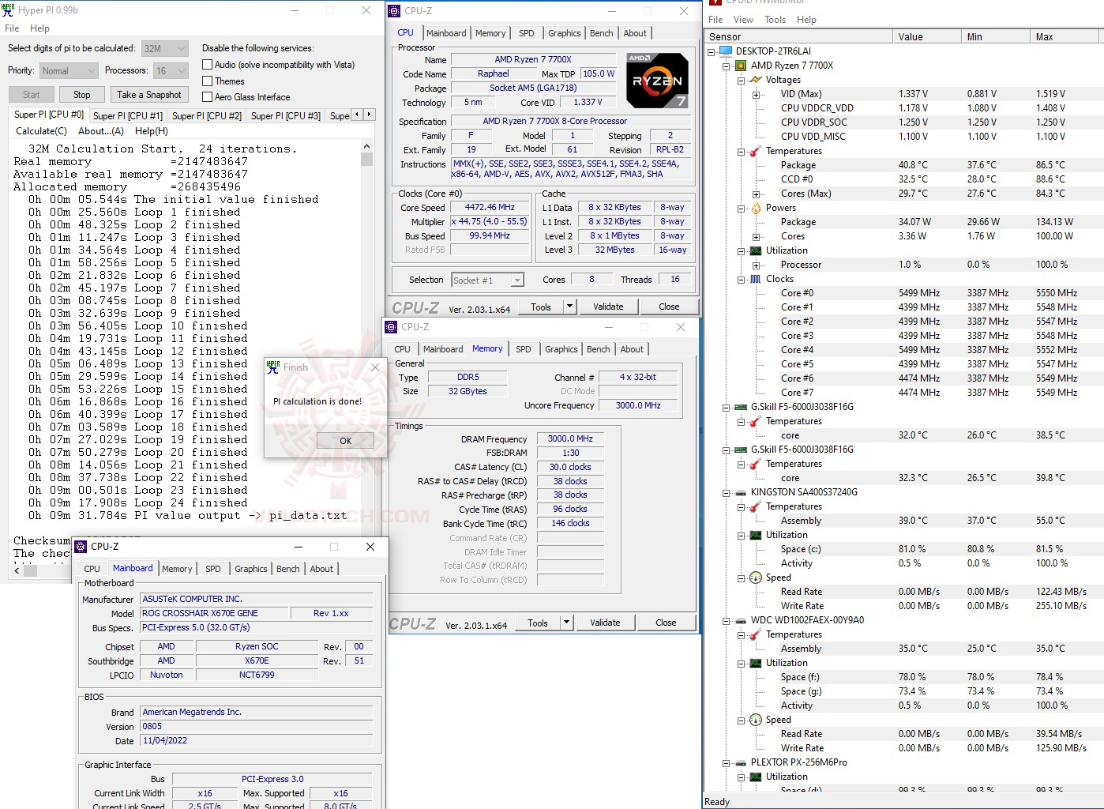Expand the VID (Max) voltage row
Screen dimensions: 1104x809
point(756,94)
